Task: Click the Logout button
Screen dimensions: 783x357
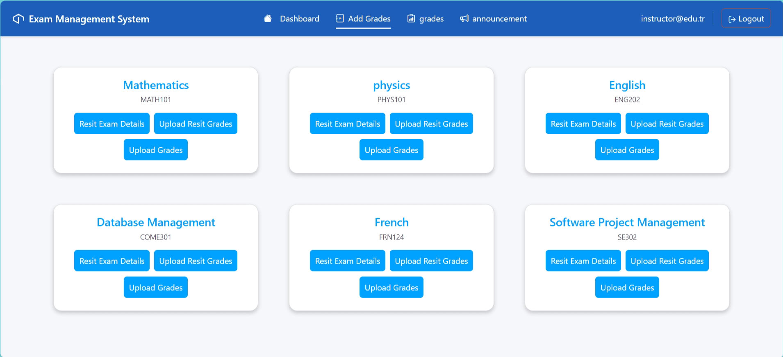Action: tap(746, 18)
